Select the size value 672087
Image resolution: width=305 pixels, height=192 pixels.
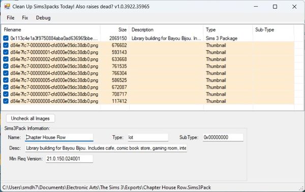point(119,87)
